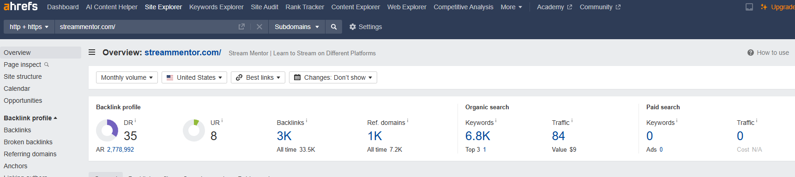Click the display monitor icon in header
The width and height of the screenshot is (795, 177).
coord(749,7)
